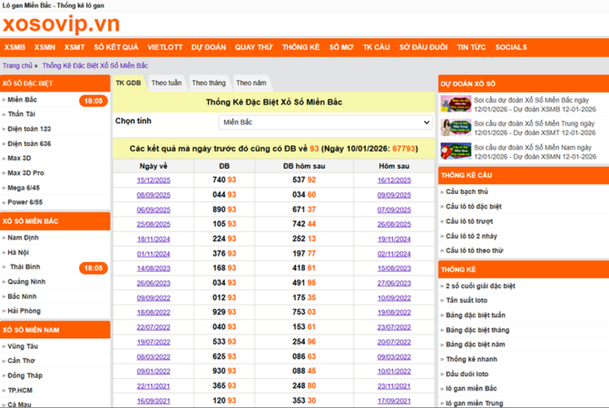Go to VIETLOTT in the navigation bar
This screenshot has width=609, height=408.
pyautogui.click(x=165, y=47)
